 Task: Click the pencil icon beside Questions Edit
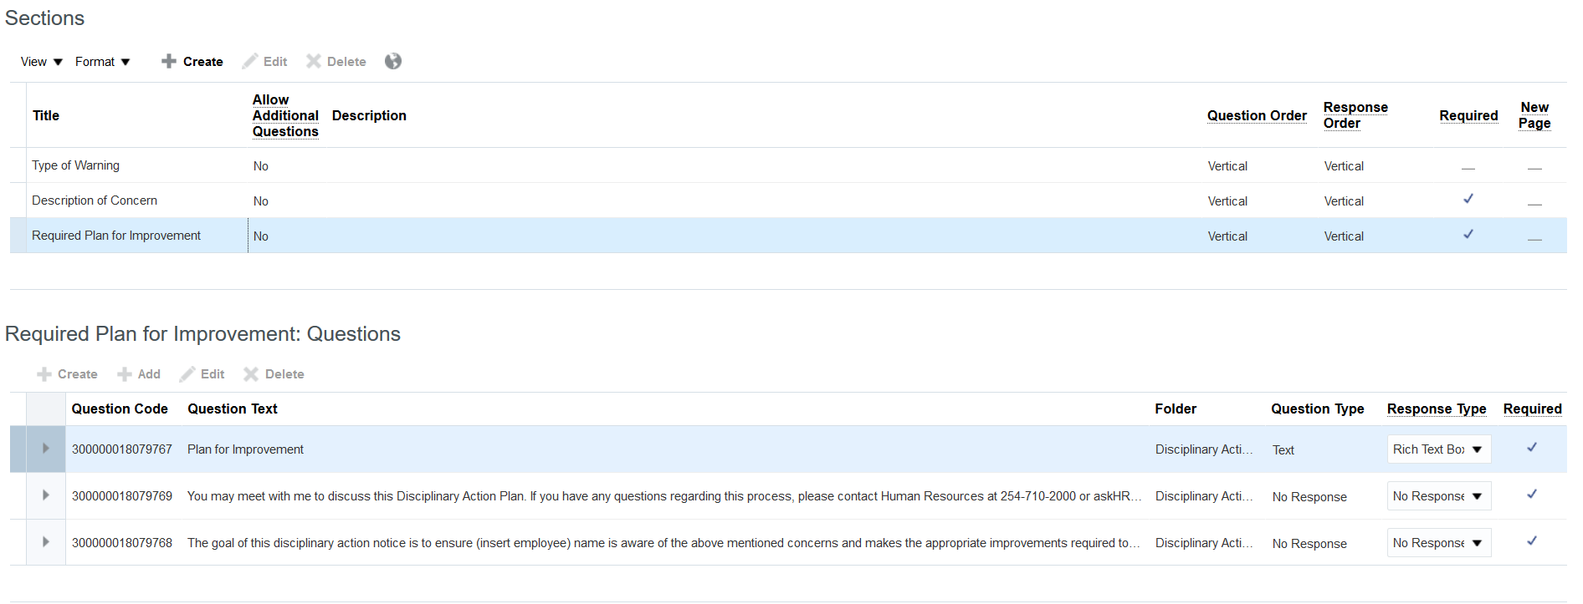(187, 374)
